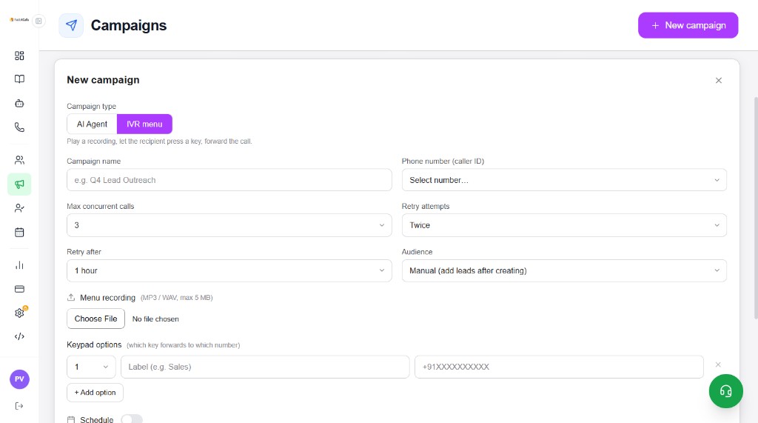
Task: Click the logout icon at sidebar bottom
Action: click(x=19, y=405)
